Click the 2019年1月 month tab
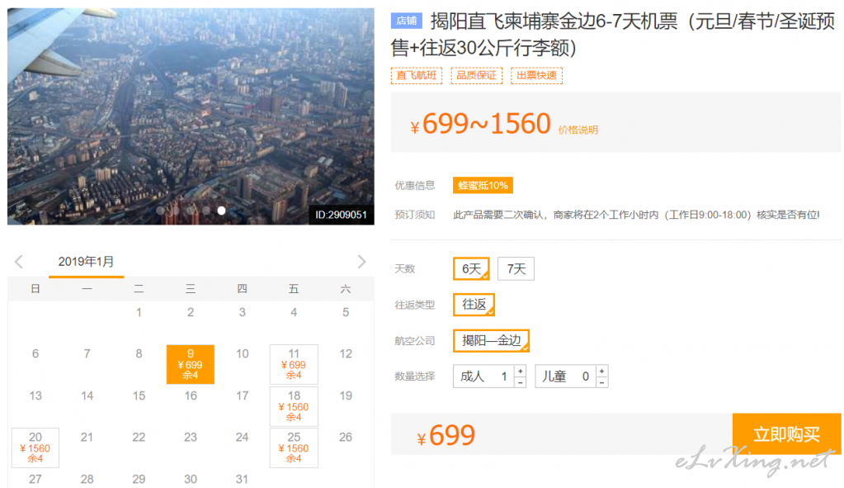Image resolution: width=844 pixels, height=488 pixels. click(86, 263)
